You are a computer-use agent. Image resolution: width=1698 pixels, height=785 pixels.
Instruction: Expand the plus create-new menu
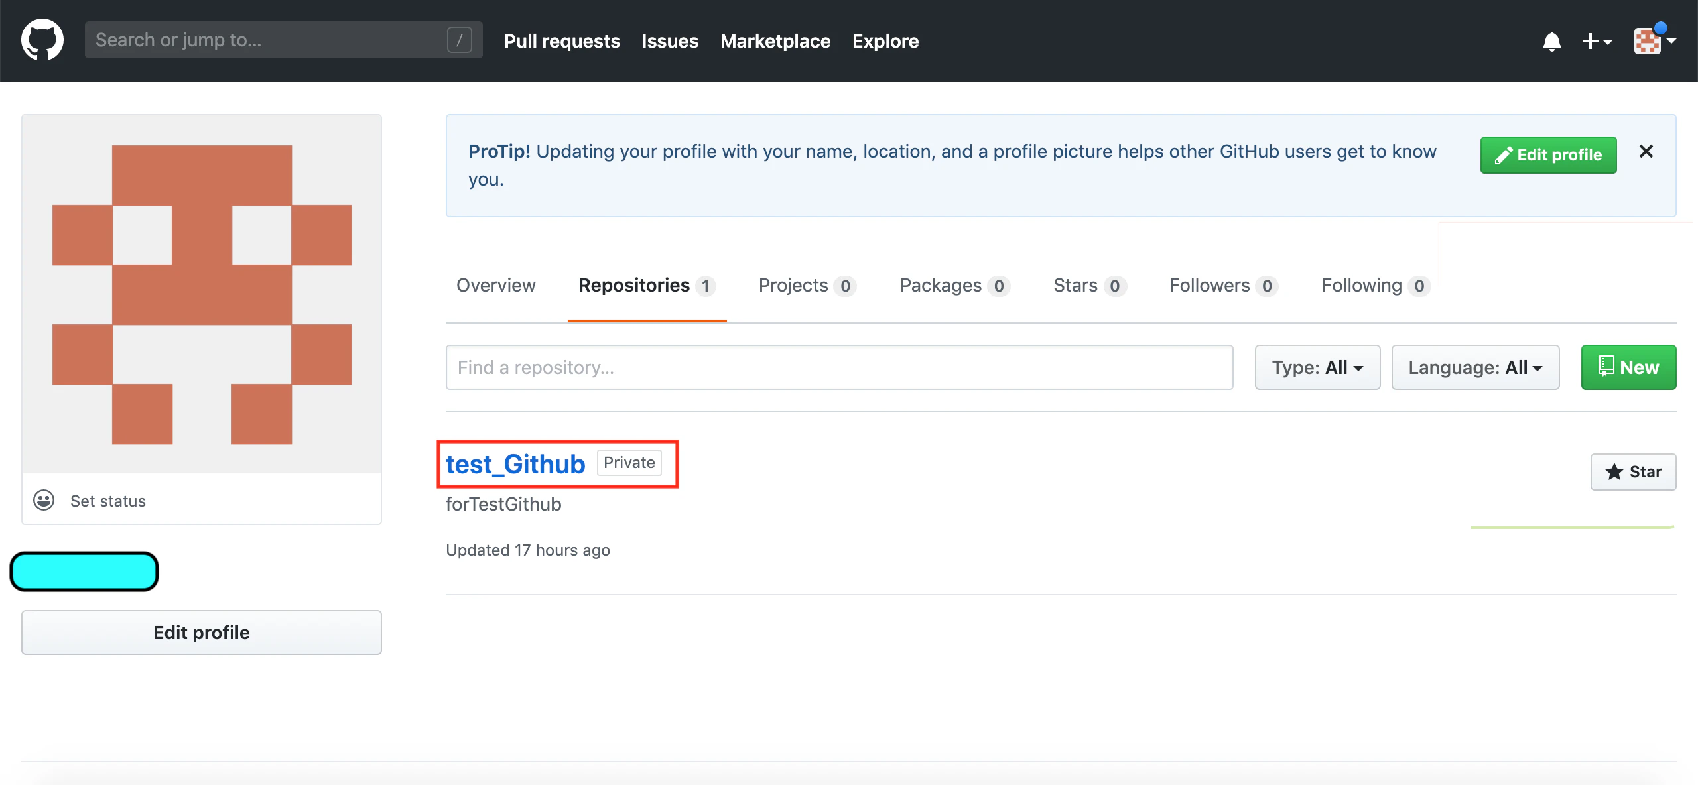coord(1597,41)
